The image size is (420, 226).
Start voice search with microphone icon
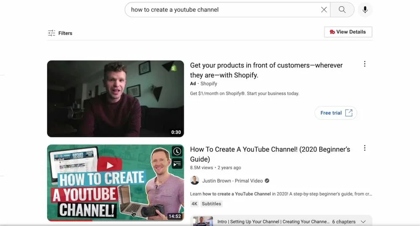click(365, 10)
